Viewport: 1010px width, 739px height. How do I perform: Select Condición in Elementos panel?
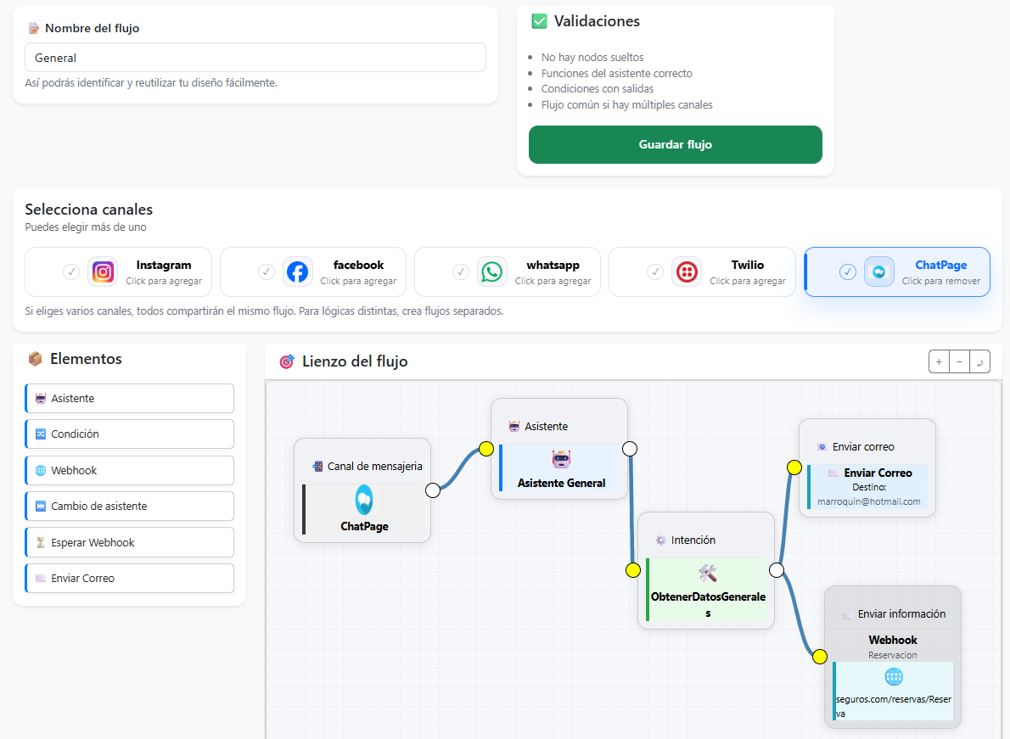(x=130, y=434)
